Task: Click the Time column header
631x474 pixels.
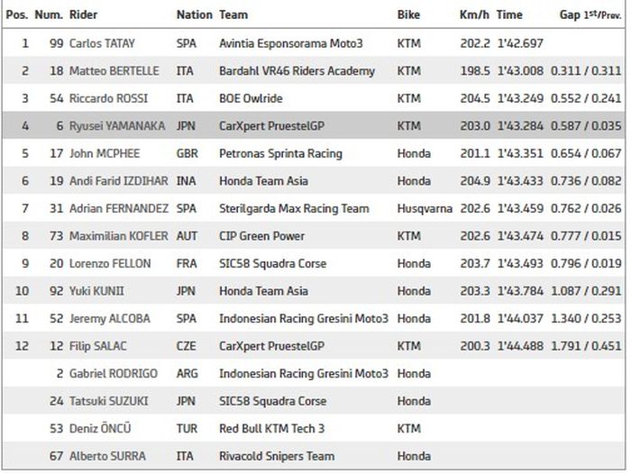Action: (509, 15)
